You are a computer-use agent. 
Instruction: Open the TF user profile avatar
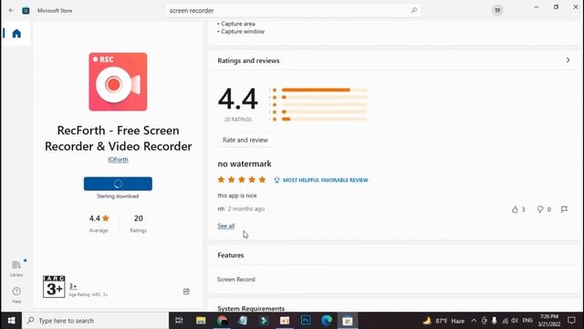click(x=497, y=10)
